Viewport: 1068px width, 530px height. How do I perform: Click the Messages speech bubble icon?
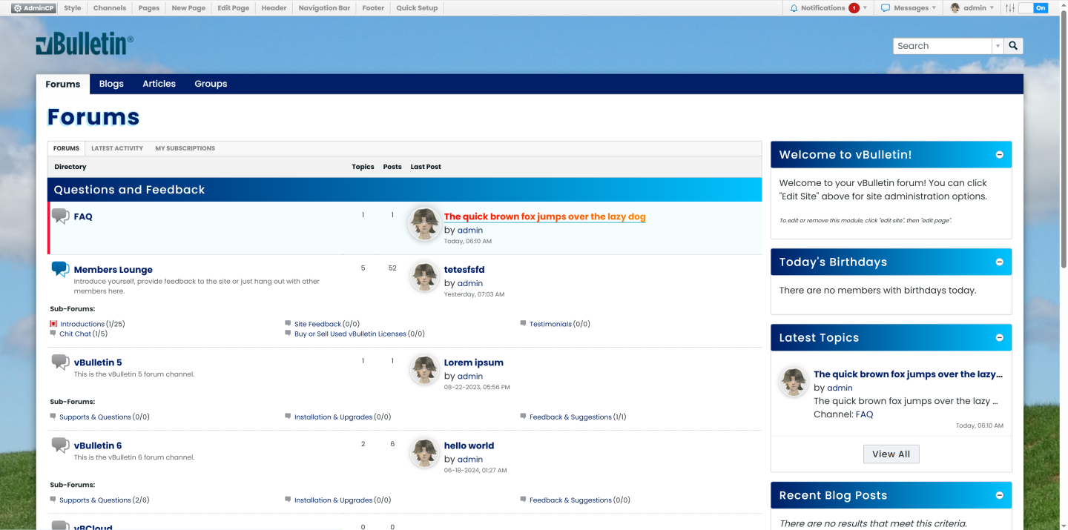[886, 8]
